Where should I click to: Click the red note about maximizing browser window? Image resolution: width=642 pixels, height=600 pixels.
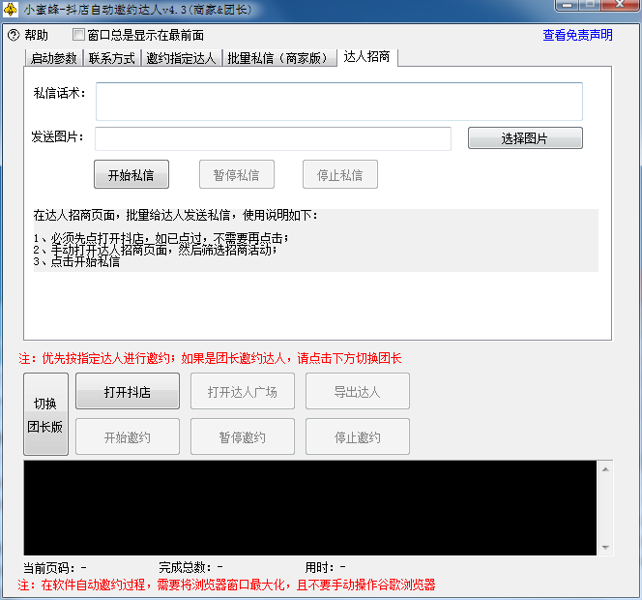[226, 585]
